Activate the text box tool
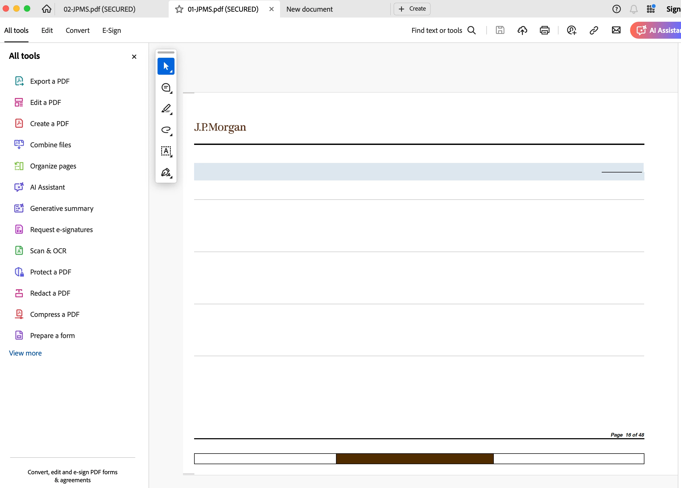681x488 pixels. pos(166,151)
